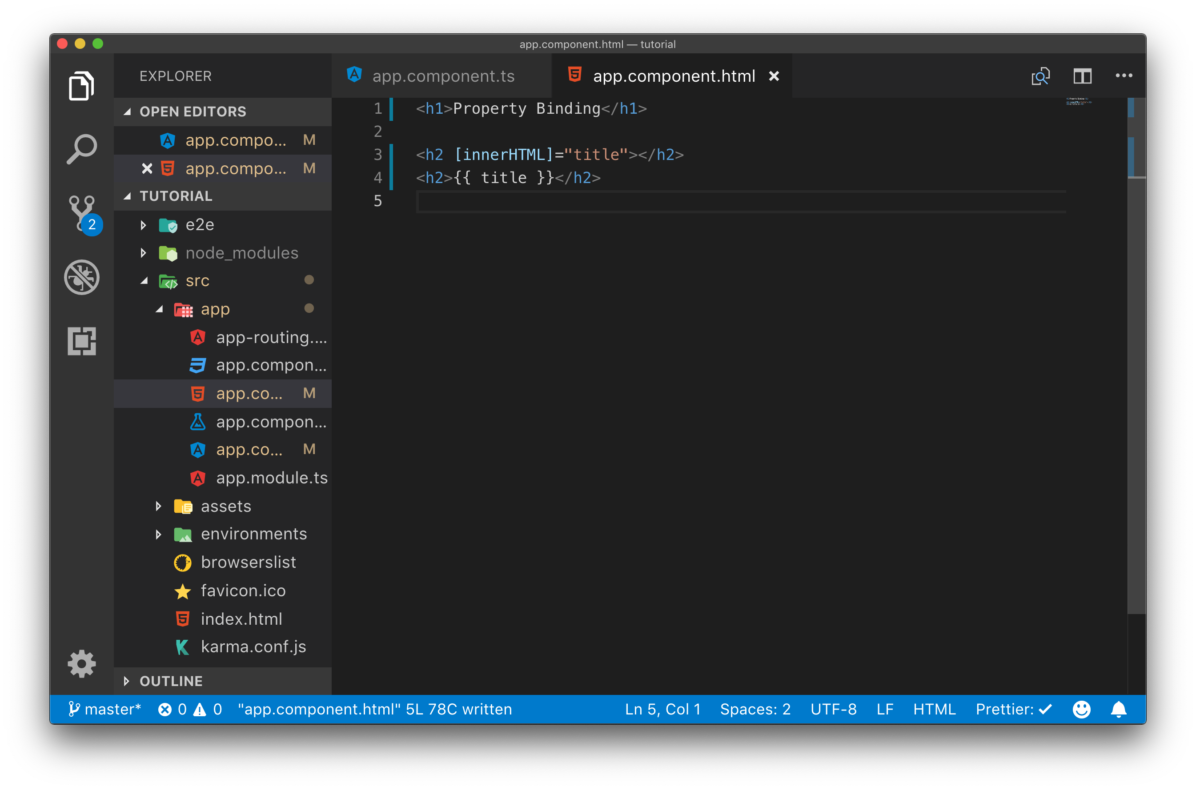Viewport: 1196px width, 790px height.
Task: Open the Manage gear menu
Action: pos(82,663)
